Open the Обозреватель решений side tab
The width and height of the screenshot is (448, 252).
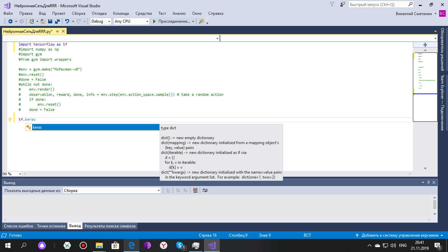tap(442, 50)
